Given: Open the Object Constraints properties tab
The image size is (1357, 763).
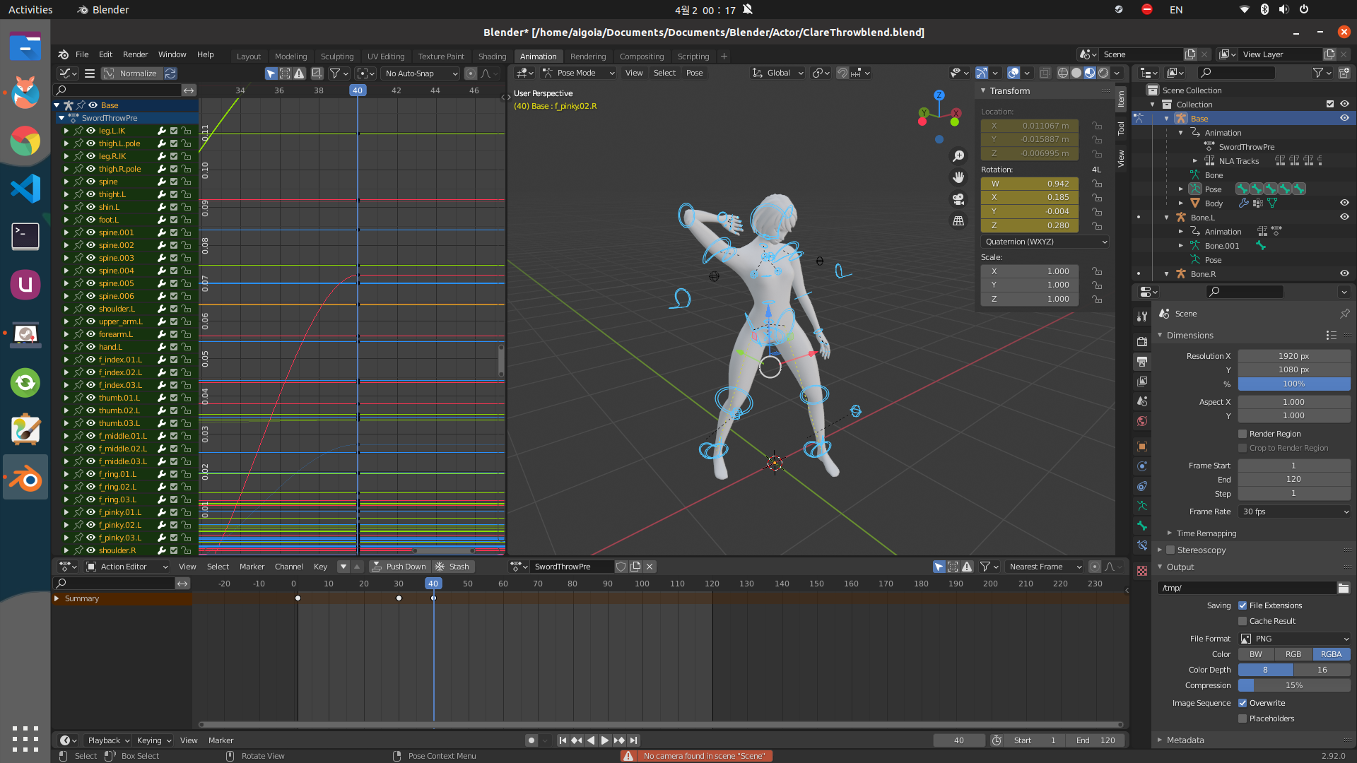Looking at the screenshot, I should 1141,486.
